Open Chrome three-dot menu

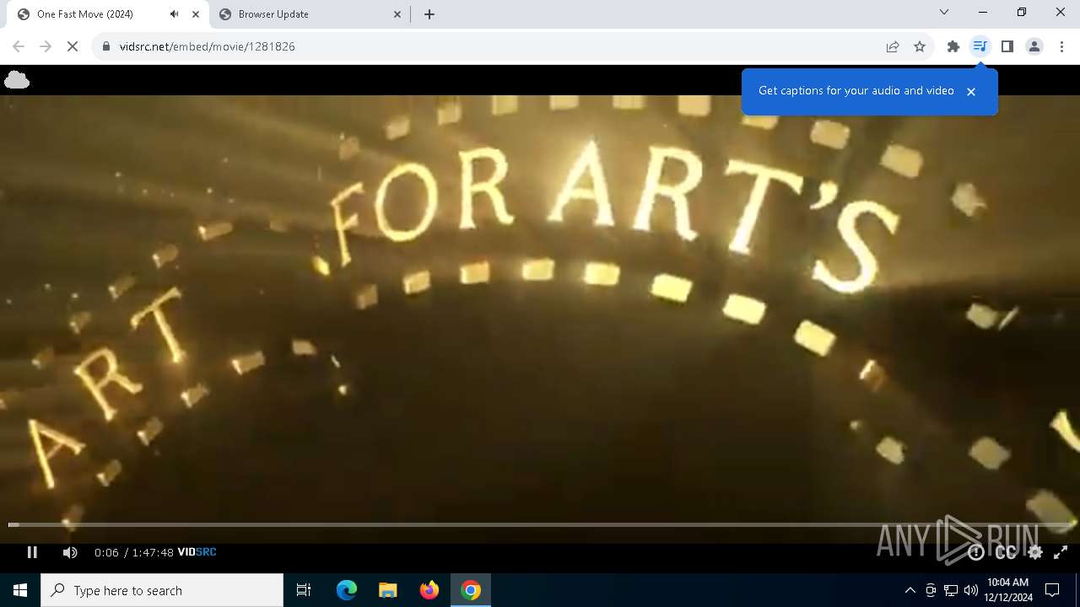point(1061,46)
